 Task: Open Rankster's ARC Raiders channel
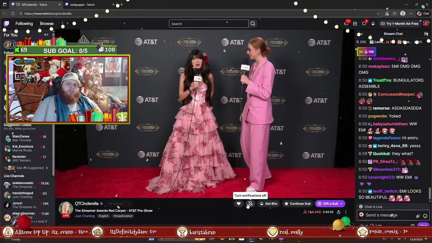[x=27, y=159]
